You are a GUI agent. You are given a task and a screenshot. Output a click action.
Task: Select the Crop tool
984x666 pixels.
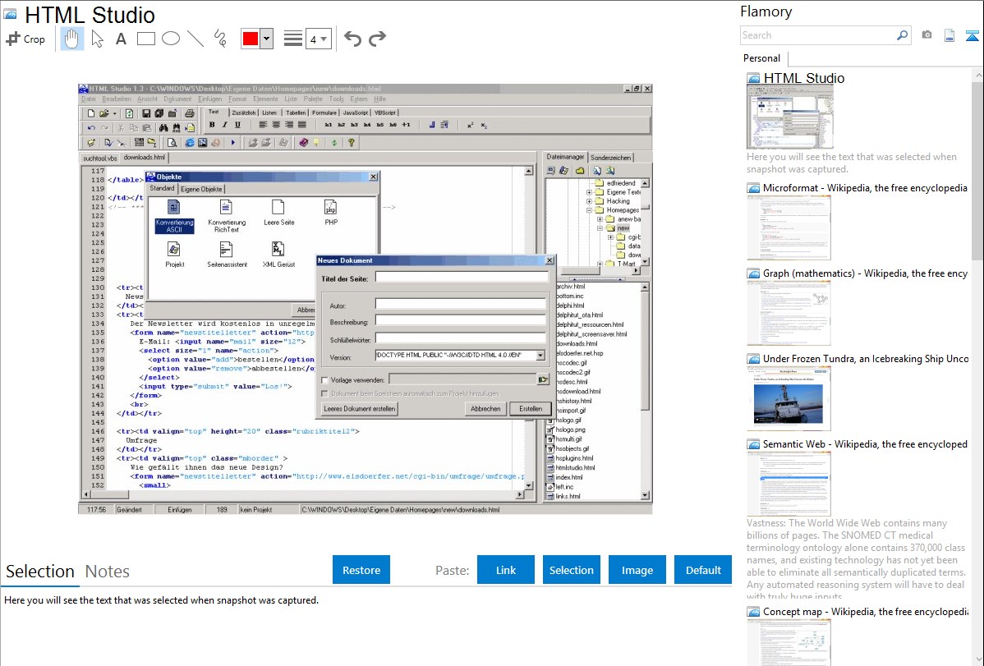[25, 39]
